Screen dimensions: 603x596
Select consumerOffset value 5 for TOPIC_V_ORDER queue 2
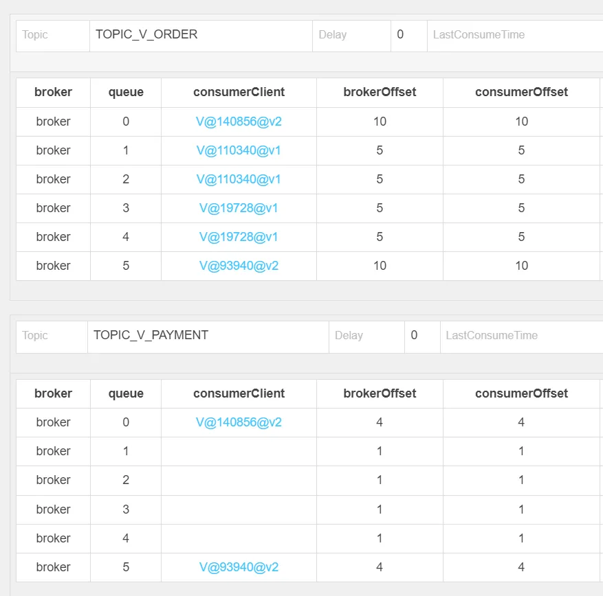pyautogui.click(x=521, y=179)
